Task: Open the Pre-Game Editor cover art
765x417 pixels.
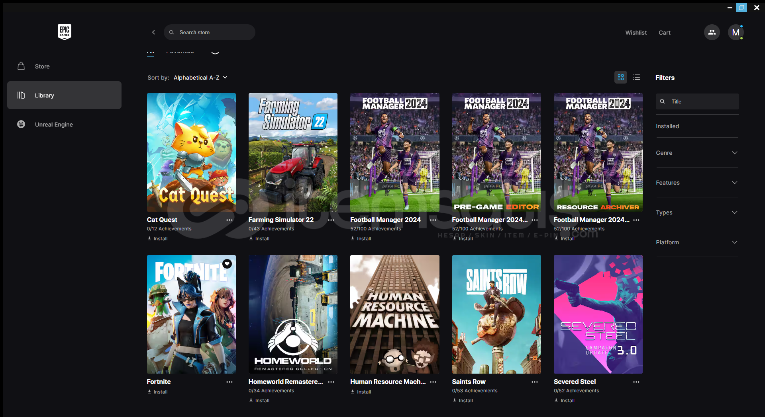Action: click(496, 152)
